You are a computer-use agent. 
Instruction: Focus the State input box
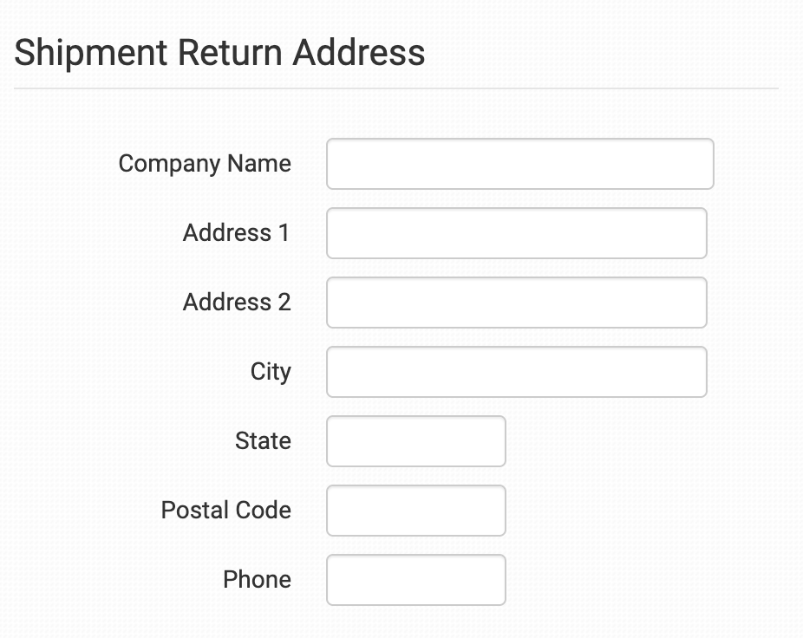click(x=415, y=441)
